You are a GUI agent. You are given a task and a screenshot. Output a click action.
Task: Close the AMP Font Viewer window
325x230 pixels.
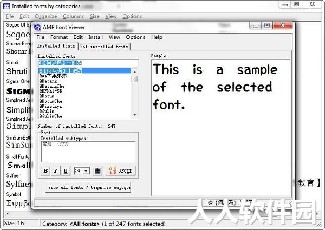pos(283,25)
